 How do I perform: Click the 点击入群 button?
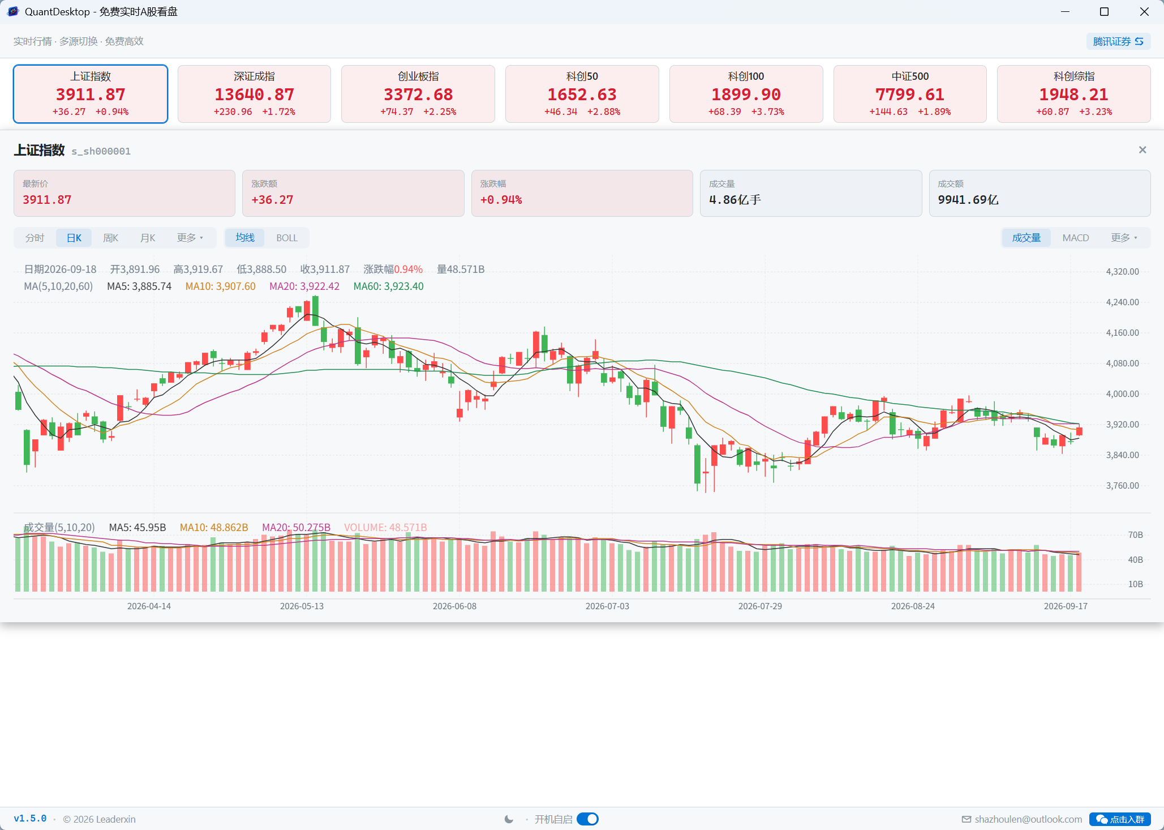(1120, 819)
